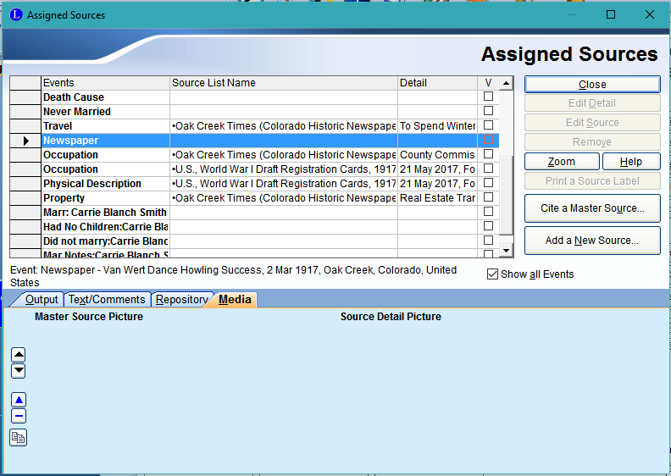
Task: Check the V box for Death Cause
Action: (x=488, y=97)
